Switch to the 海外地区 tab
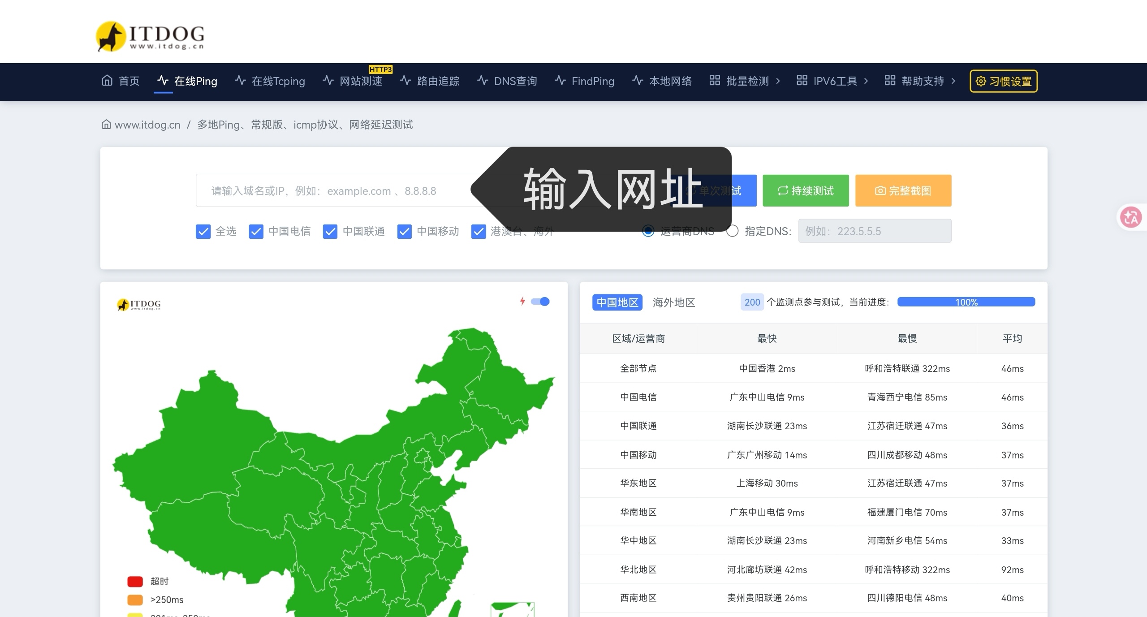 pos(673,302)
